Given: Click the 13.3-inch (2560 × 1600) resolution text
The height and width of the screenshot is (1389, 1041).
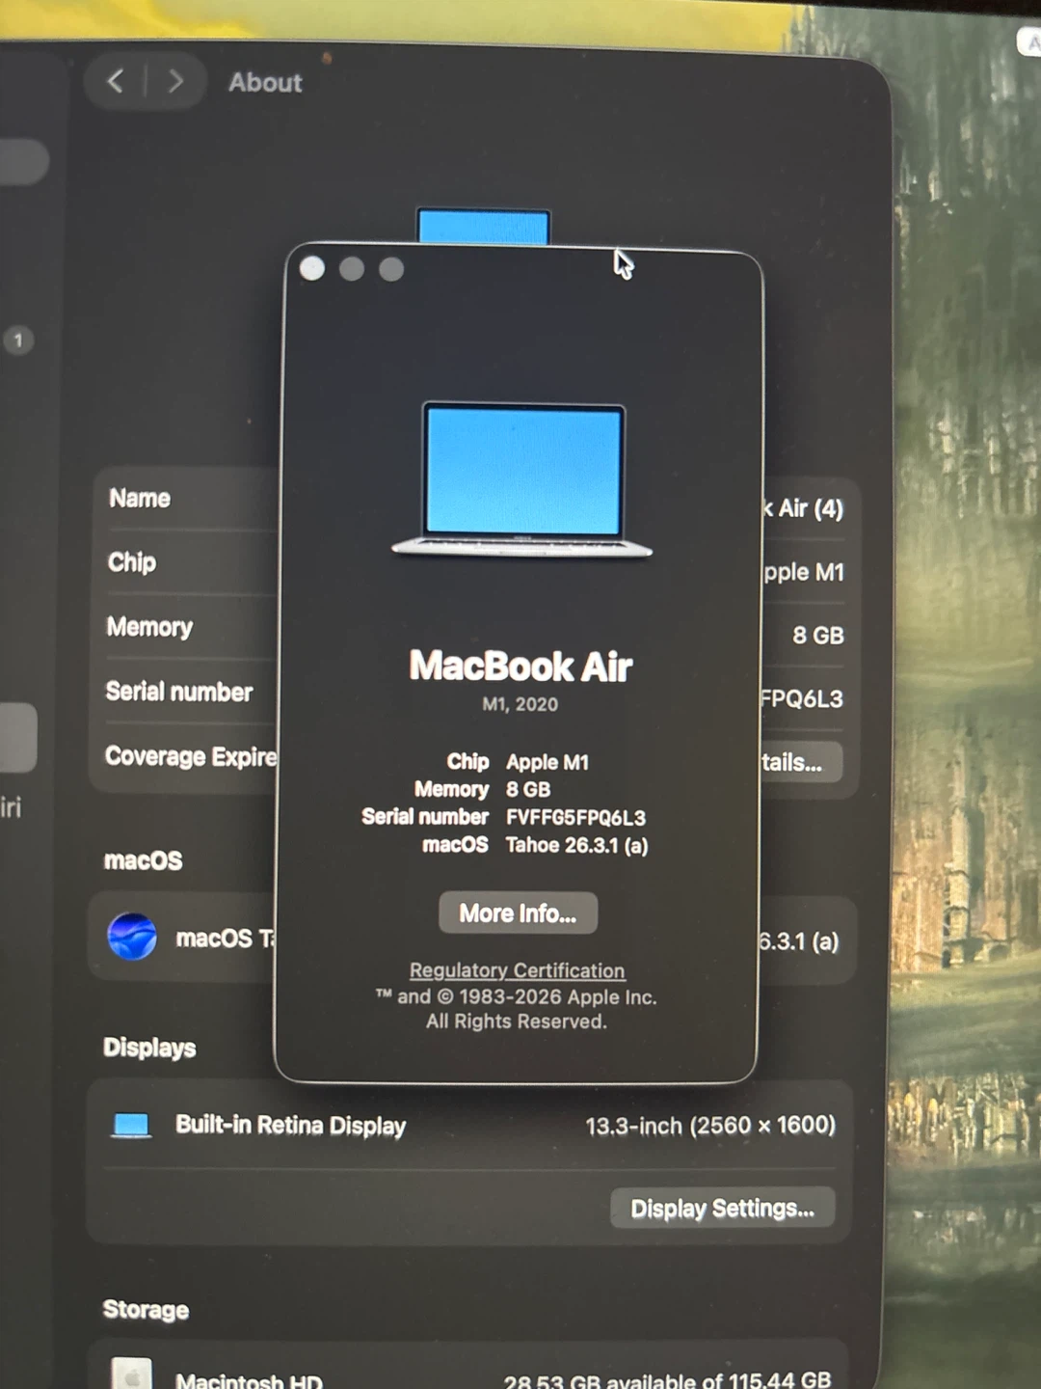Looking at the screenshot, I should click(x=710, y=1126).
